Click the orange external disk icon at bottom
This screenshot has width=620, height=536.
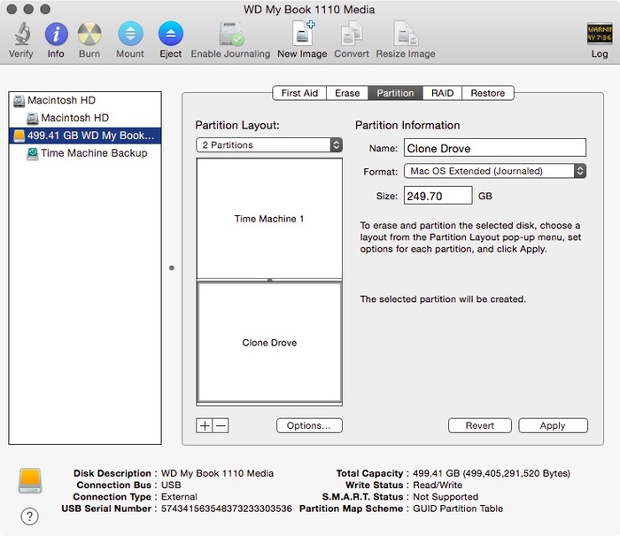(x=30, y=480)
